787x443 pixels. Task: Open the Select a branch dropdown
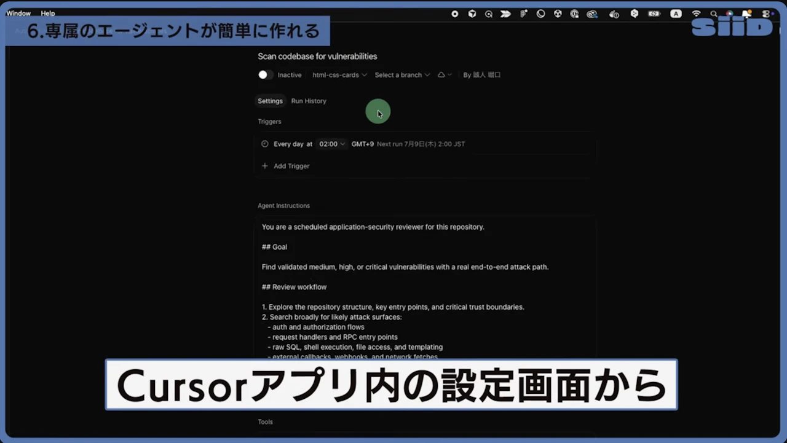[x=402, y=75]
